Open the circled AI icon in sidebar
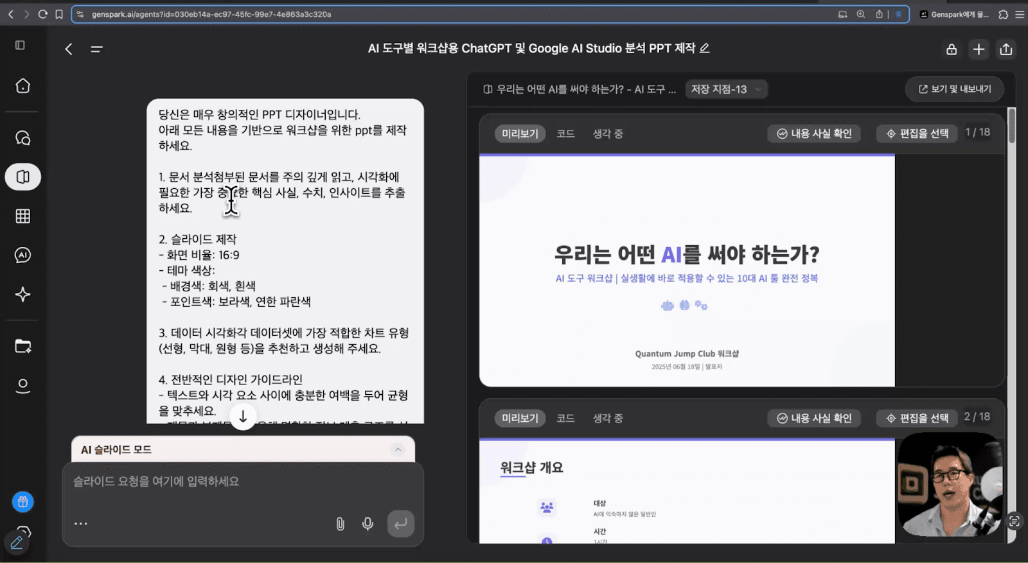This screenshot has width=1028, height=563. 23,256
